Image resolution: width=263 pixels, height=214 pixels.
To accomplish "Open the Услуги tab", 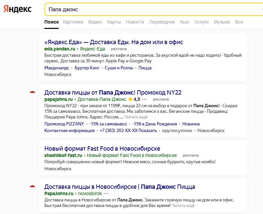I will coord(201,22).
